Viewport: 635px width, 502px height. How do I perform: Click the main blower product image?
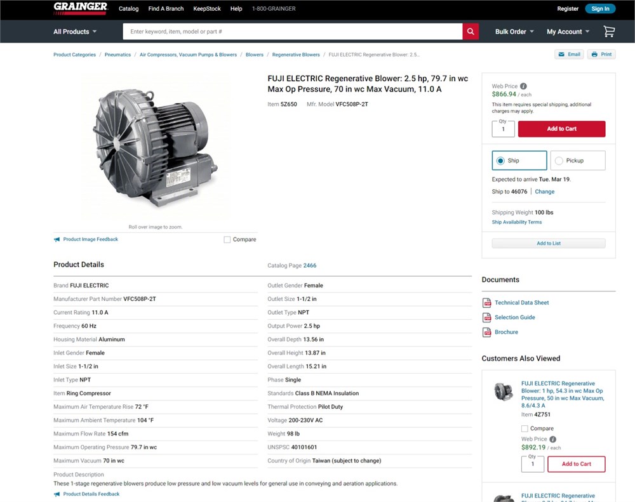pos(156,148)
